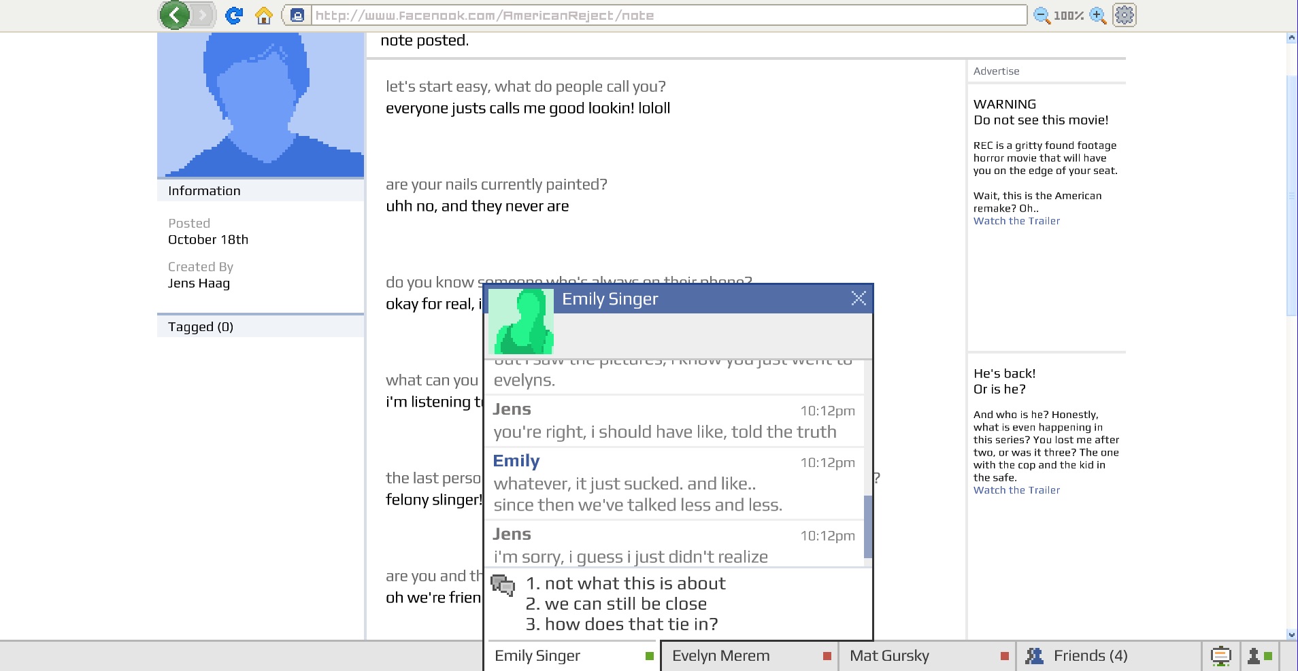Click the browser back arrow button
Image resolution: width=1298 pixels, height=671 pixels.
pos(176,15)
